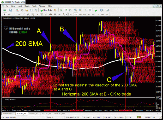Expand the New Chart dropdown arrow
The width and height of the screenshot is (163, 120).
7,10
